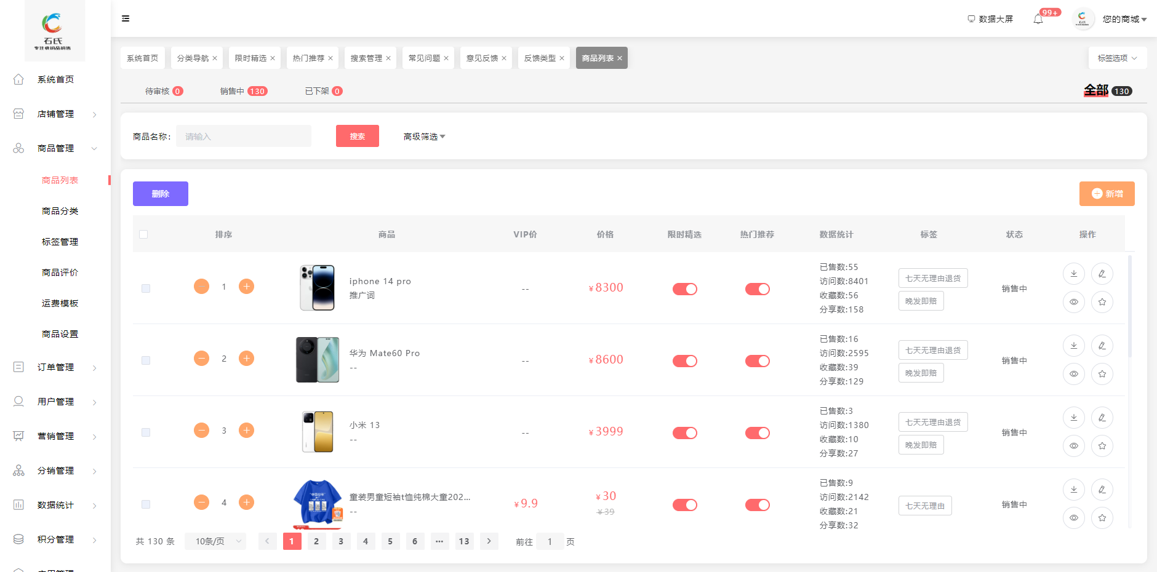This screenshot has height=572, width=1157.
Task: Open 高级筛选 dropdown
Action: click(x=424, y=137)
